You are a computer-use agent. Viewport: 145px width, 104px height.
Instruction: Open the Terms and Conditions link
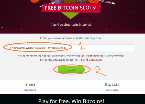[88, 60]
